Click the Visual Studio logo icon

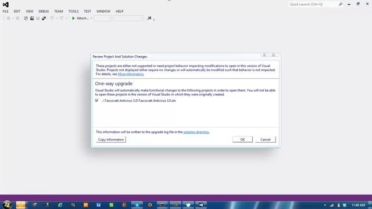tap(6, 4)
